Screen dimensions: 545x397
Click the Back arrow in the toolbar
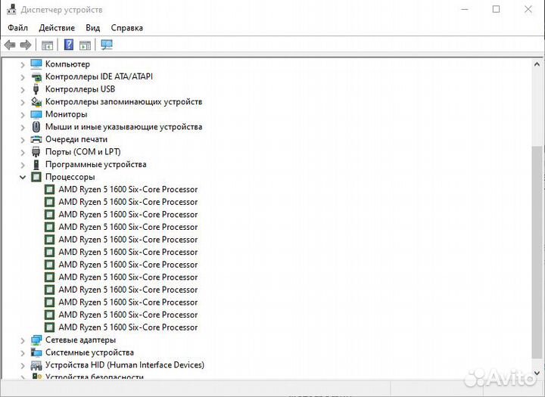point(10,45)
